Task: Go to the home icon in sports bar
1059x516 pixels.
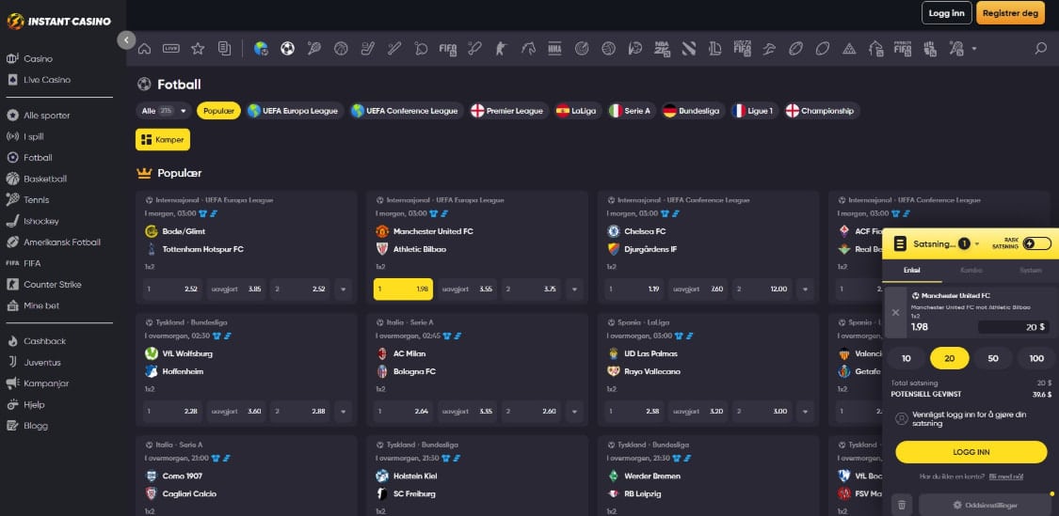Action: coord(144,49)
